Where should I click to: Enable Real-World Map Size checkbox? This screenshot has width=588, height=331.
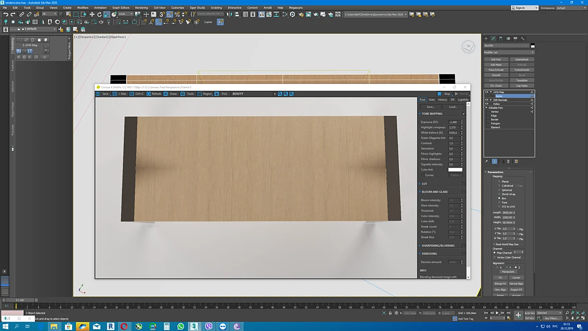point(494,244)
